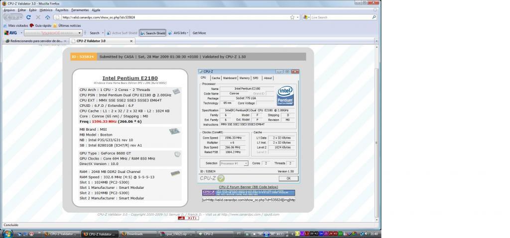Open the AVG Search button dropdown arrow
The image size is (510, 238).
click(103, 33)
